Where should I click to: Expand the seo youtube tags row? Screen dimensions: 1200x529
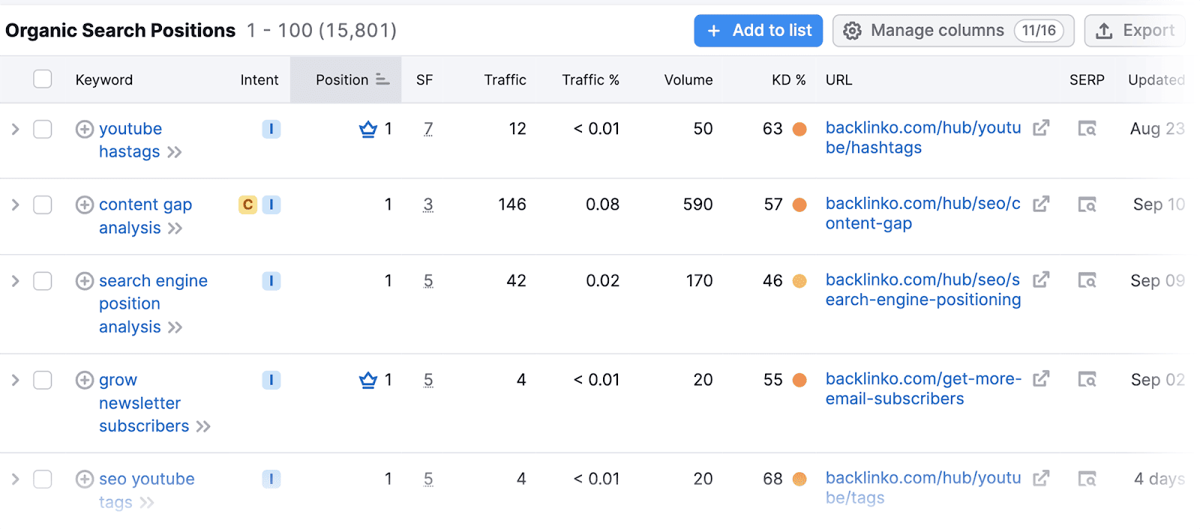(x=15, y=479)
